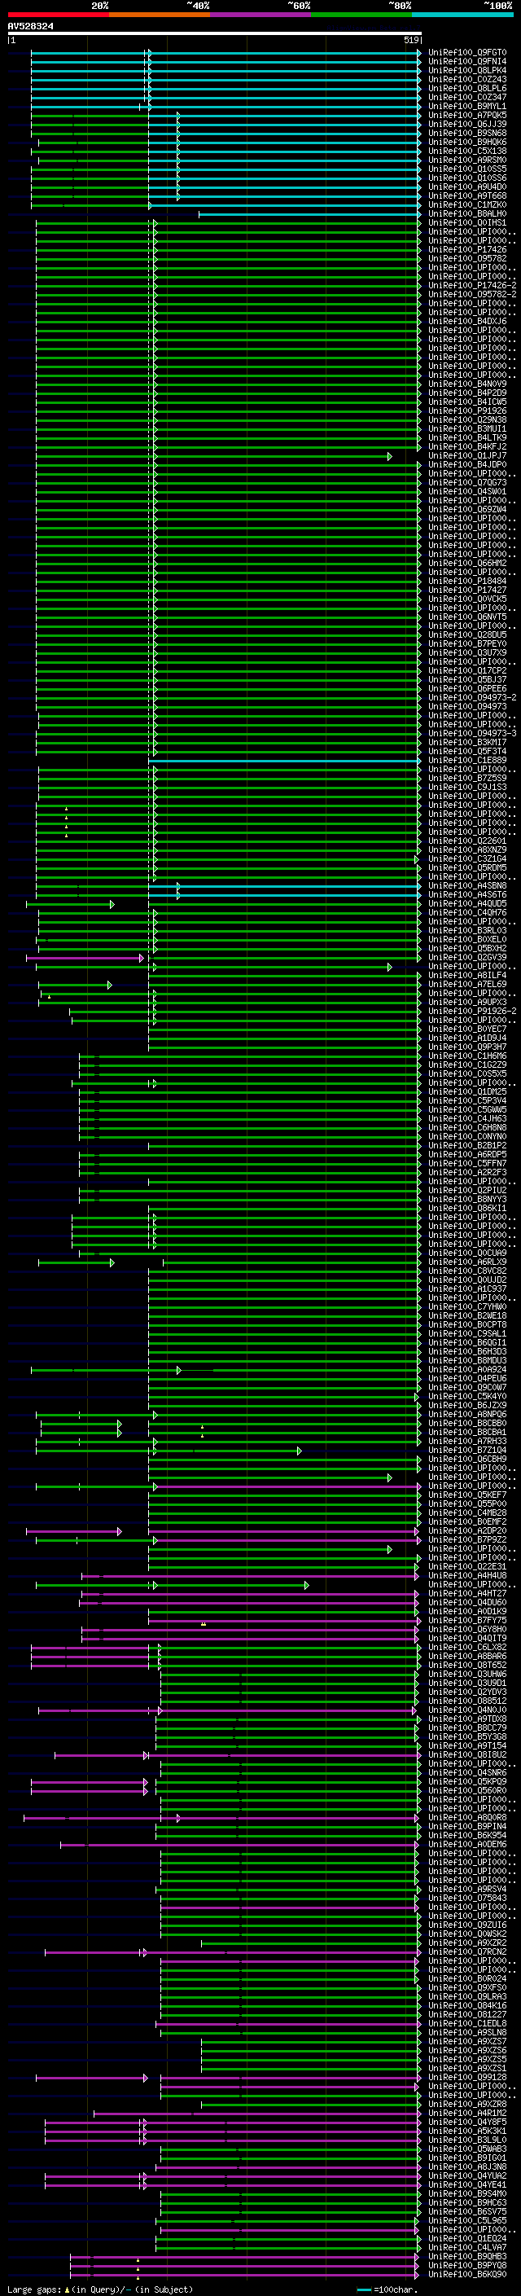
Task: Select the UniRef100_B6KQ90 label
Action: pyautogui.click(x=467, y=2274)
